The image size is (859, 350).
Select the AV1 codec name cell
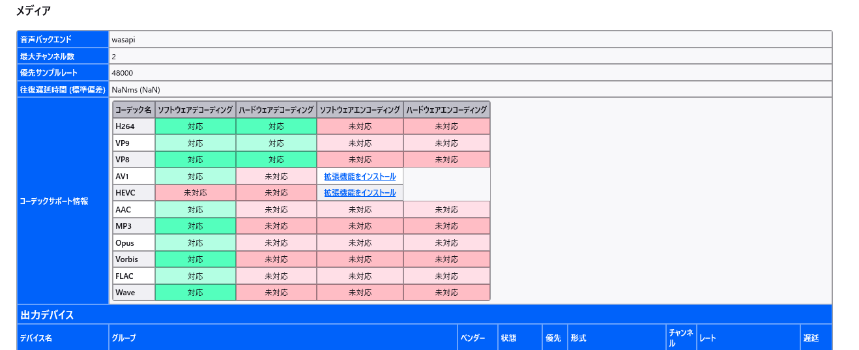[134, 176]
